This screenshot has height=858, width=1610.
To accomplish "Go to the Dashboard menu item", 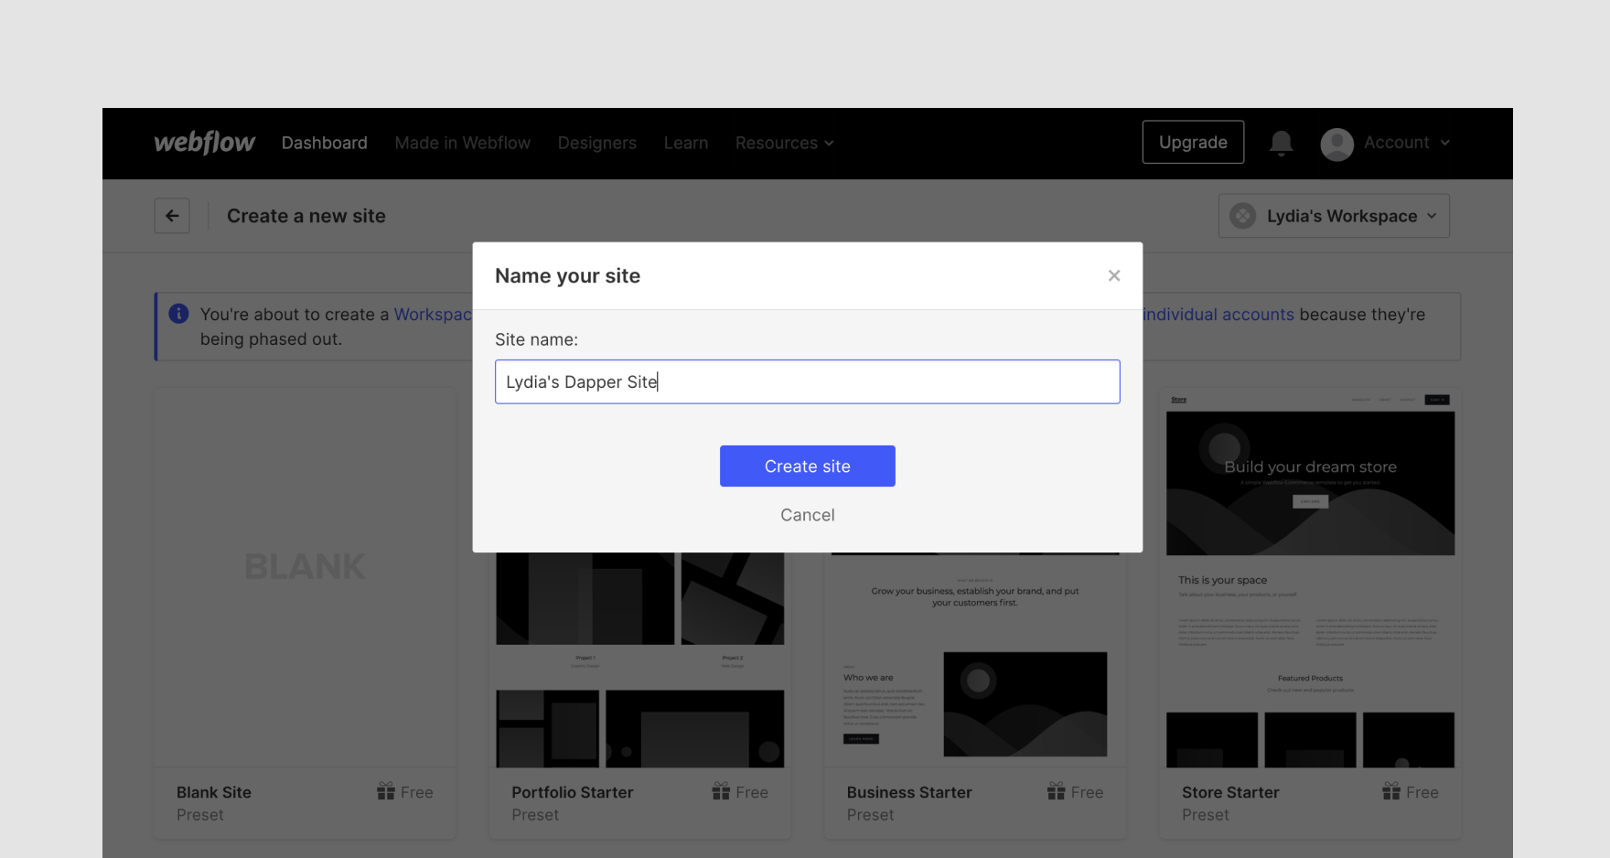I will [x=324, y=143].
